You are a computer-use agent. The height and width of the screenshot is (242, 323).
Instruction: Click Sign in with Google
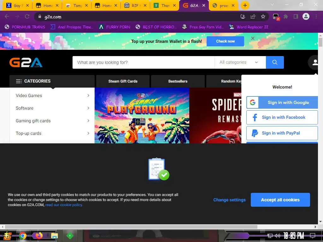click(x=282, y=102)
